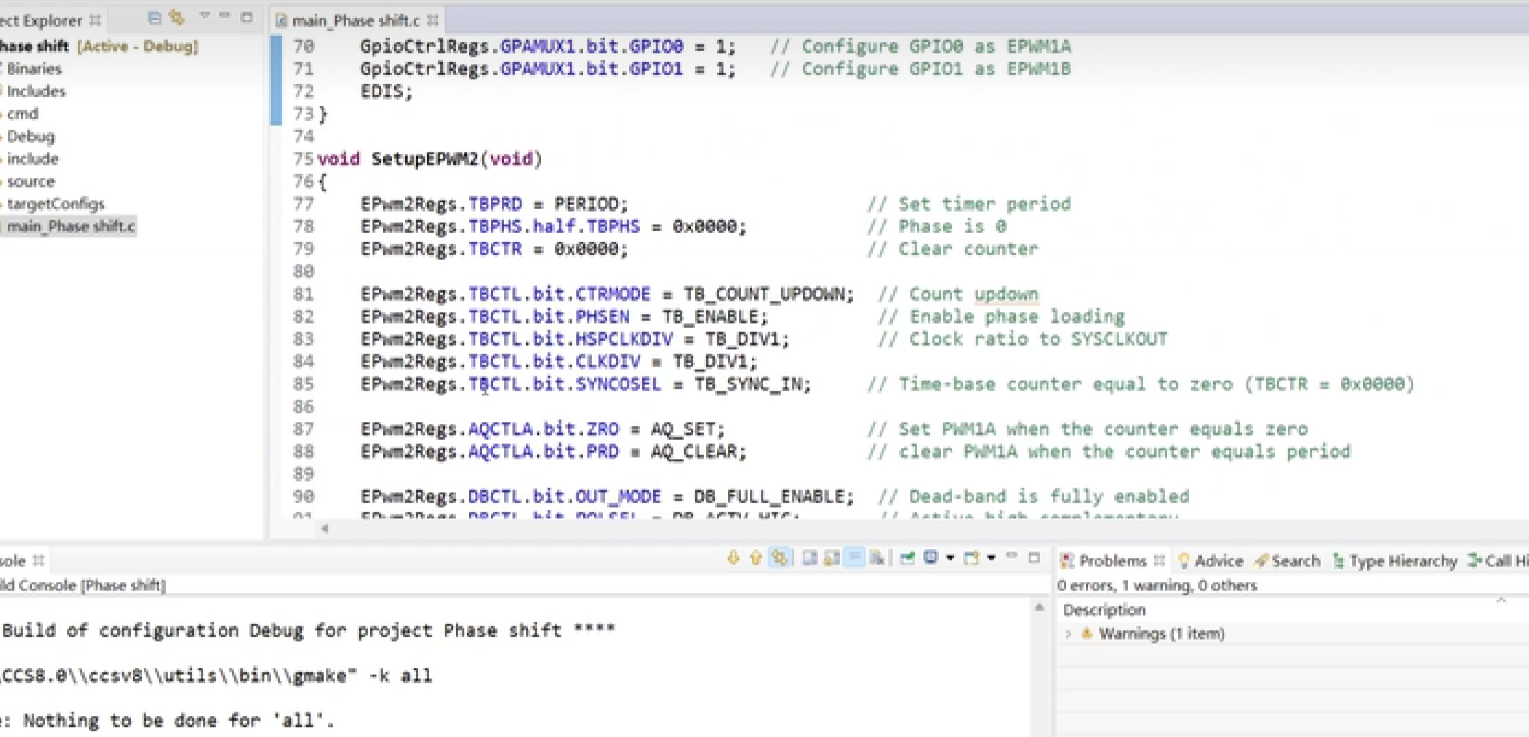Click line number 75 in the editor gutter

pos(303,159)
